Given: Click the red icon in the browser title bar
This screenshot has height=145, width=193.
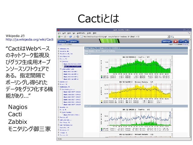Looking at the screenshot, I should pos(59,30).
